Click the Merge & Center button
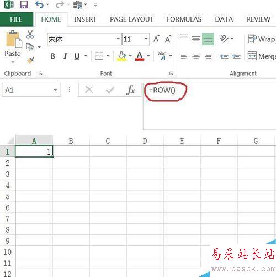The width and height of the screenshot is (276, 277). pyautogui.click(x=262, y=56)
